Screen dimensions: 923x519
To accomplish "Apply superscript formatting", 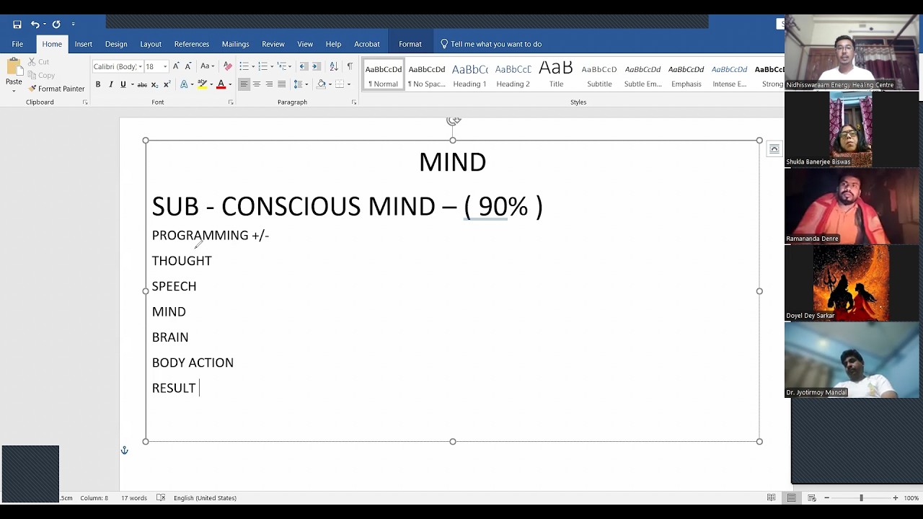I will (x=167, y=84).
